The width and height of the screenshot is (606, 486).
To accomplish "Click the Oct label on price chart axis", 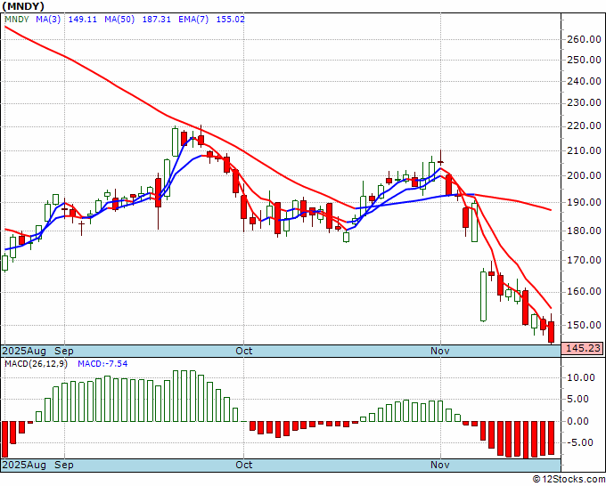I will tap(244, 351).
